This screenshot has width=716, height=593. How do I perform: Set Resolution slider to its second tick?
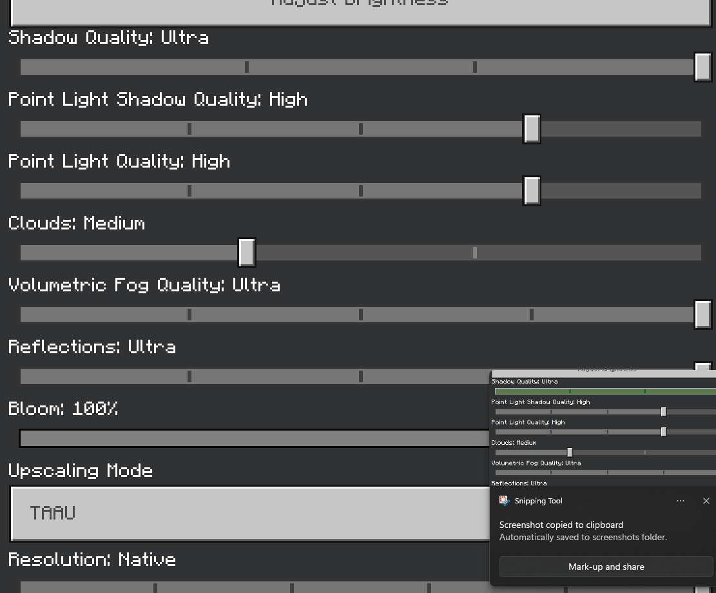point(292,587)
